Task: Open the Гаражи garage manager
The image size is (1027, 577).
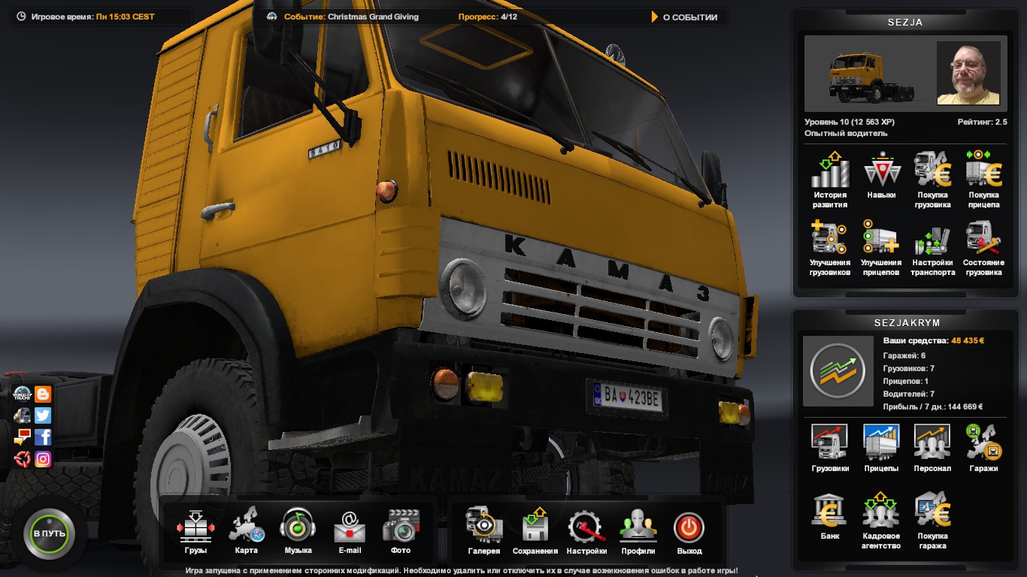Action: click(983, 445)
